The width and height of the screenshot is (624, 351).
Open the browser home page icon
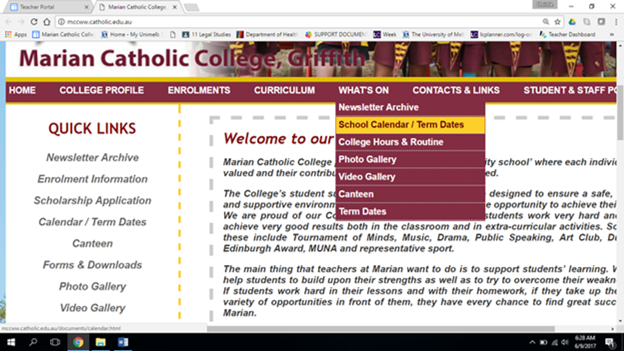click(x=47, y=22)
